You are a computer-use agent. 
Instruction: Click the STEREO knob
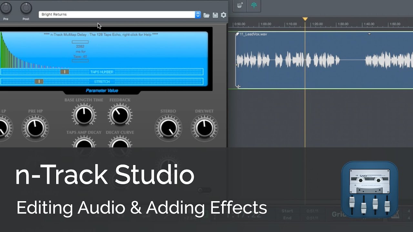tap(168, 128)
